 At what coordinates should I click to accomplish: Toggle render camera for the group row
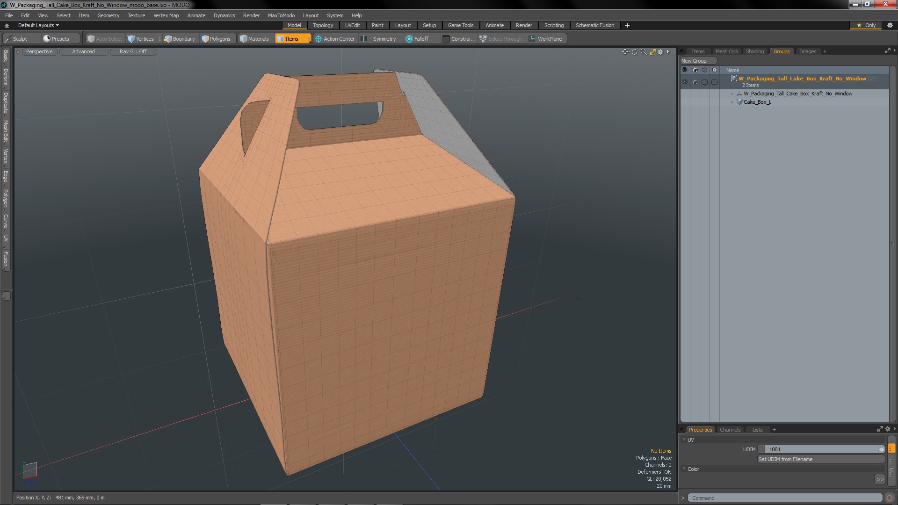pos(695,82)
